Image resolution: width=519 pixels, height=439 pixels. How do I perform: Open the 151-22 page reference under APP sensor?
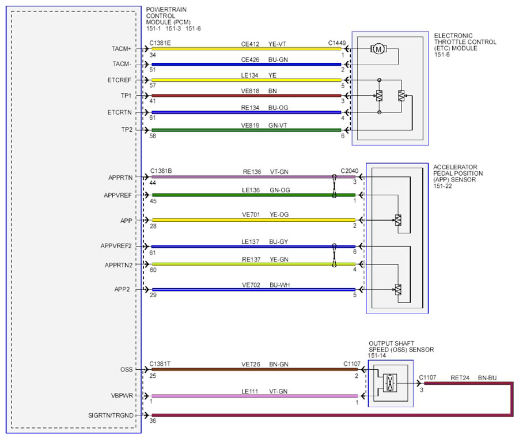[x=443, y=186]
